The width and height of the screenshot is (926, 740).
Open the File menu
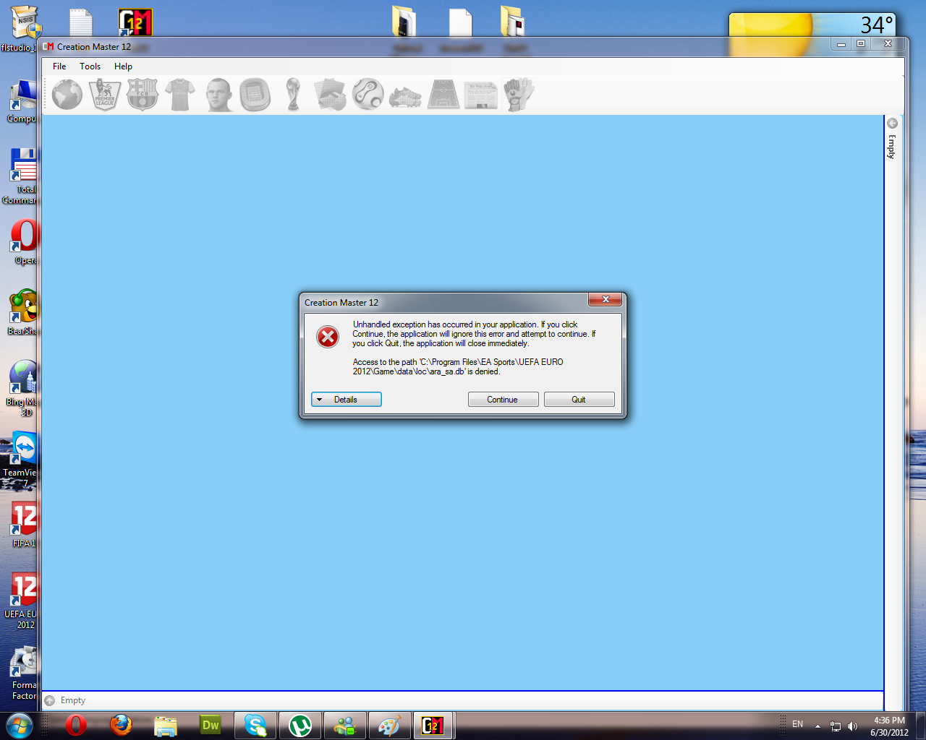(x=59, y=66)
